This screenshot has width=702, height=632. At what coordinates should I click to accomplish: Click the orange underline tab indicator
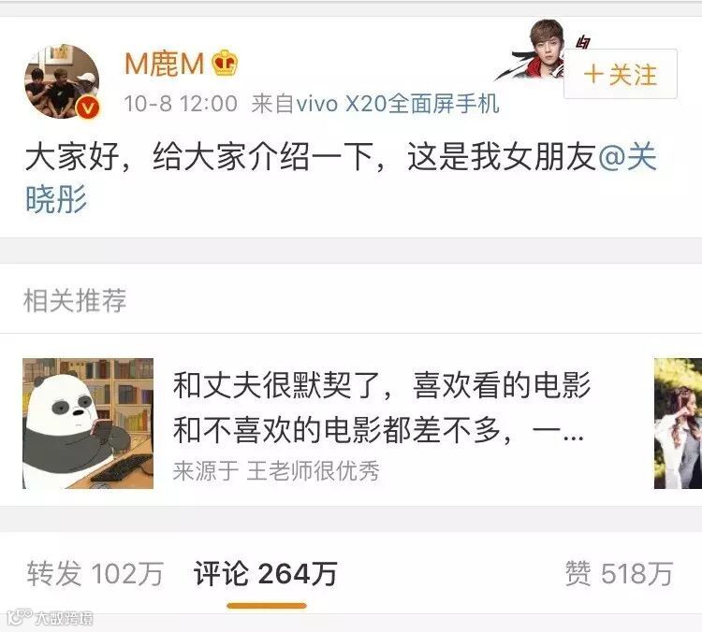point(267,606)
